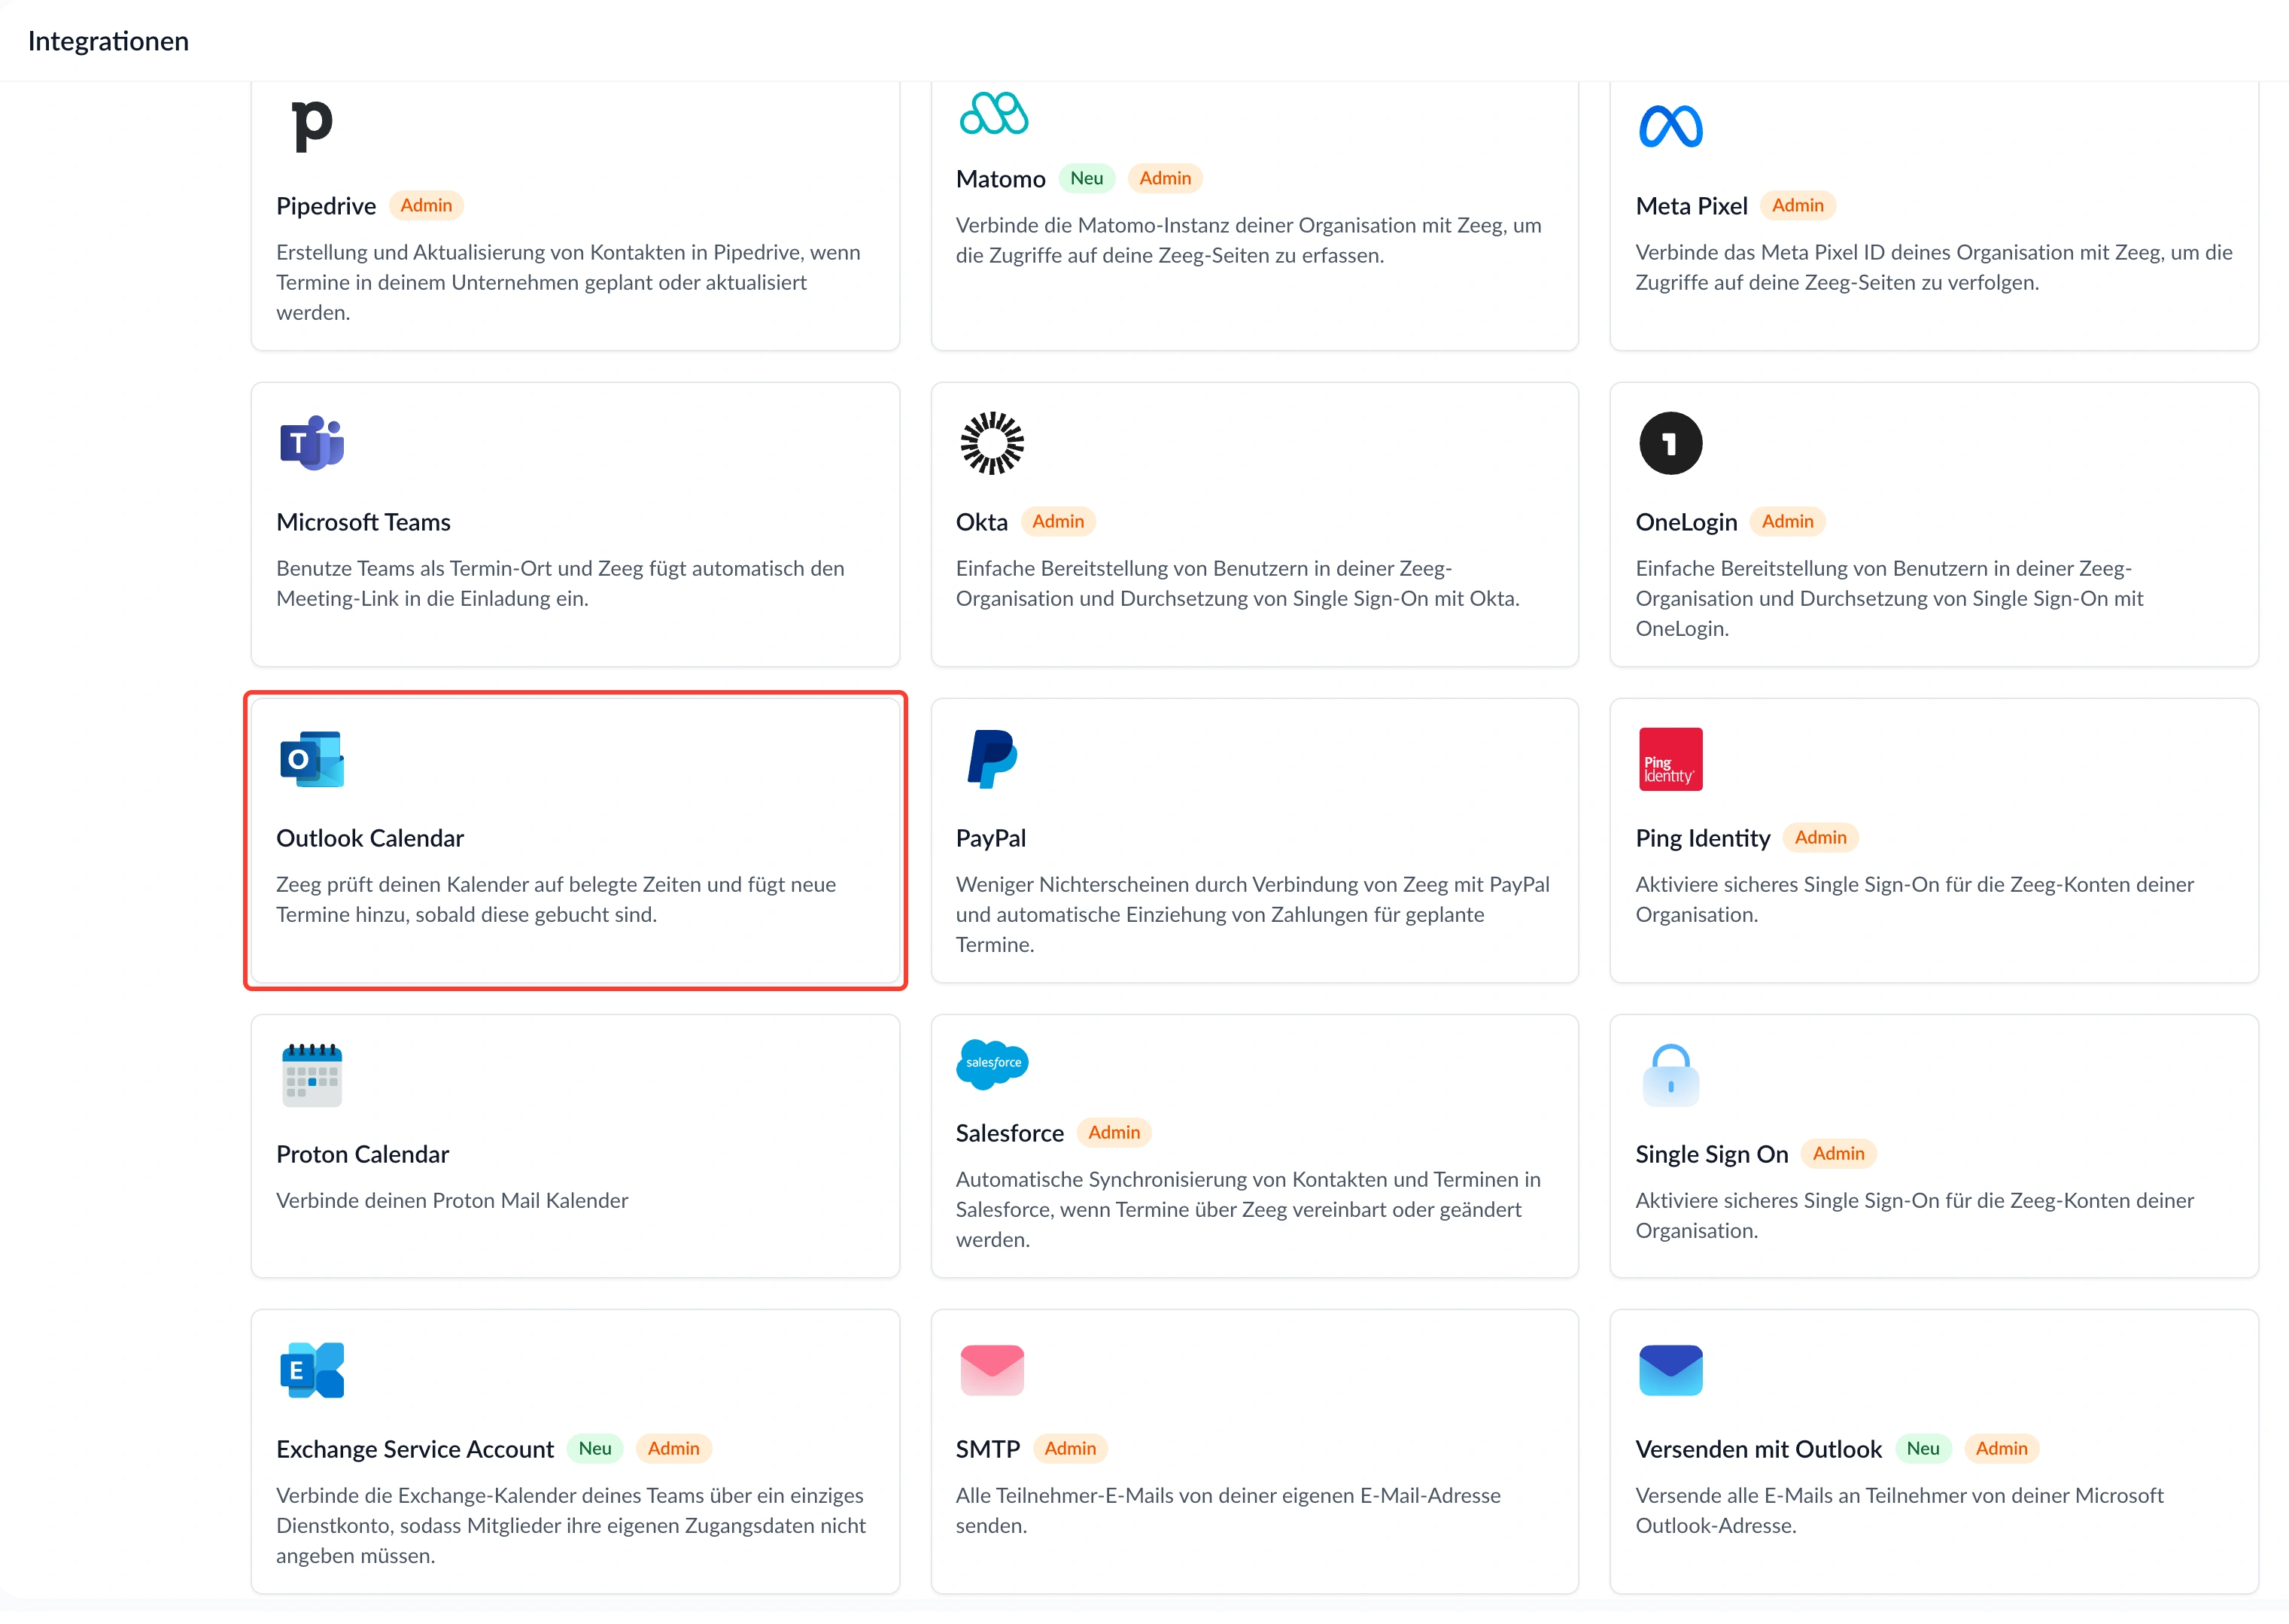Click the Proton Calendar icon
The width and height of the screenshot is (2289, 1624).
pos(312,1075)
